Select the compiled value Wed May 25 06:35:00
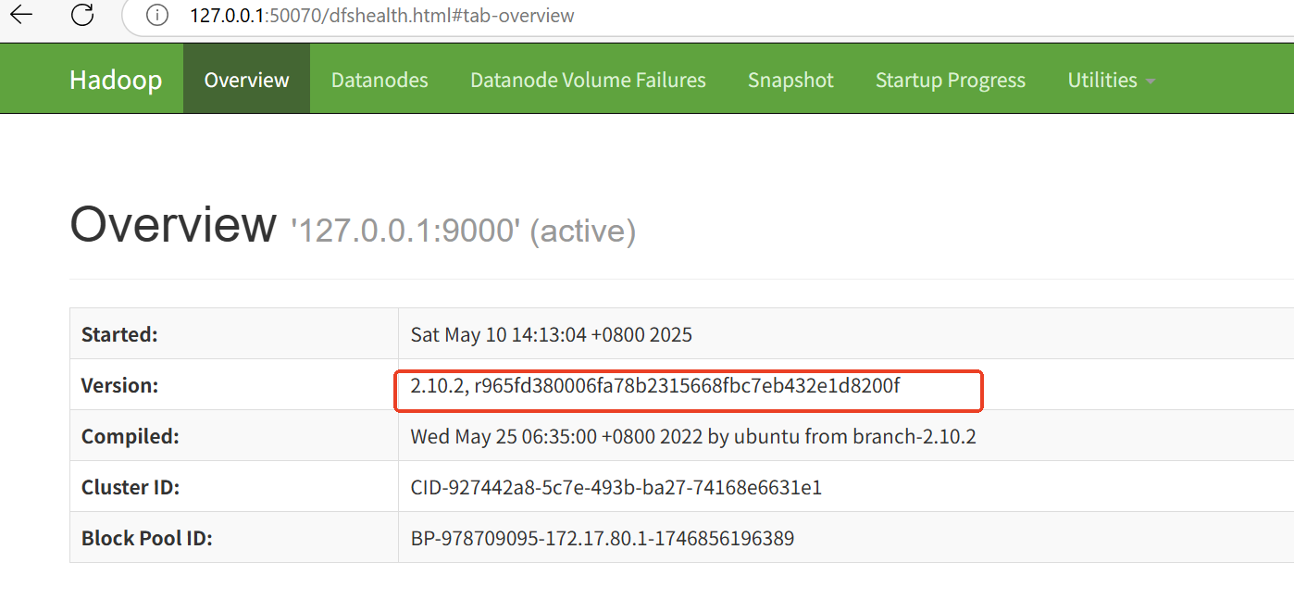Screen dimensions: 1294x612 [693, 436]
